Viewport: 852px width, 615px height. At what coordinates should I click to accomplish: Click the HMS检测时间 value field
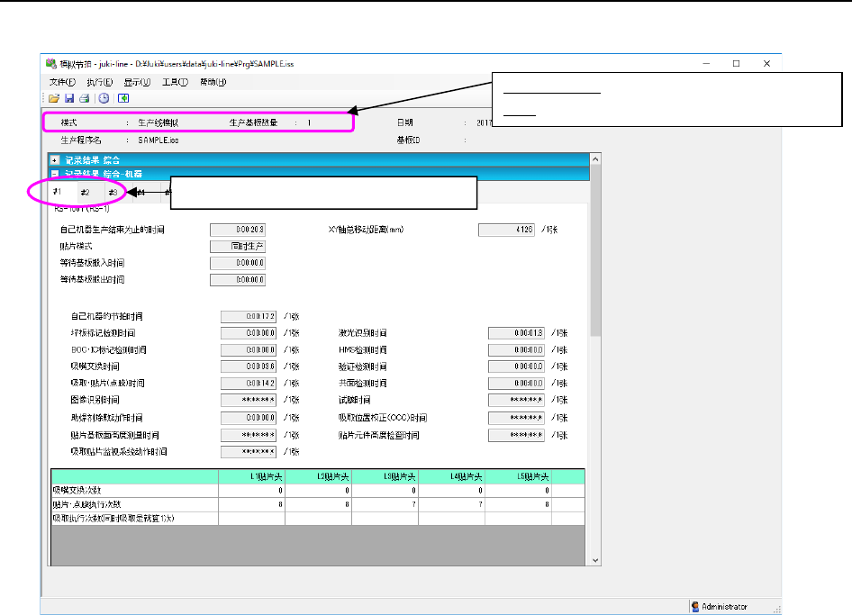coord(516,350)
